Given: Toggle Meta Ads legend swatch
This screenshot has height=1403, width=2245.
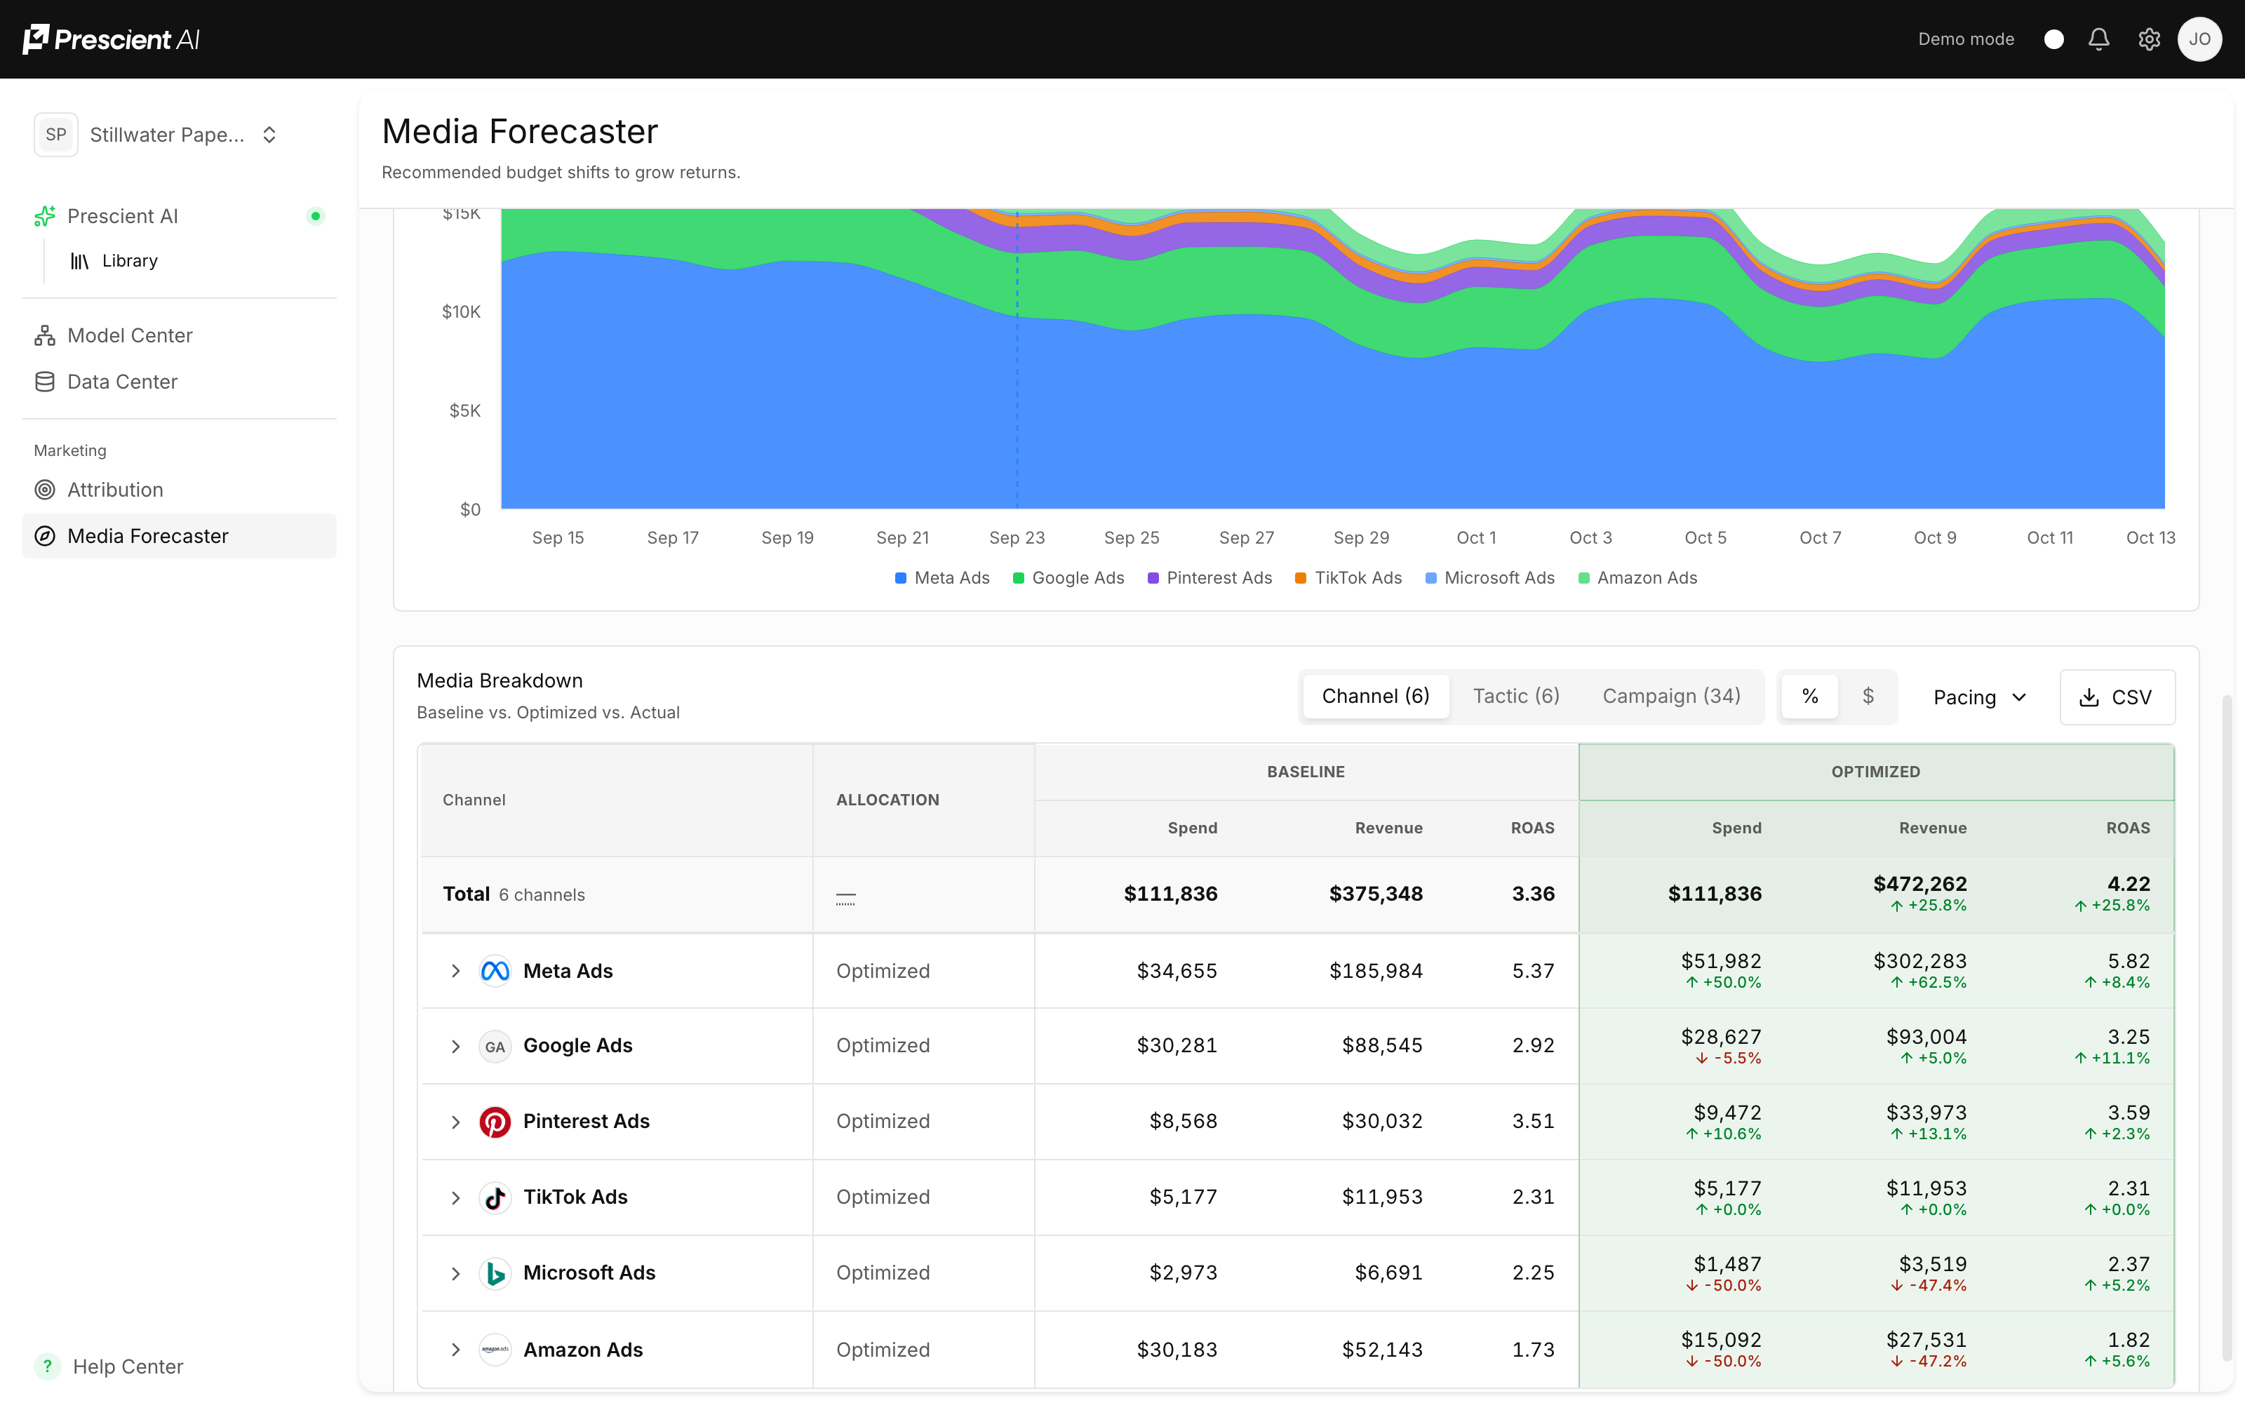Looking at the screenshot, I should (x=900, y=578).
